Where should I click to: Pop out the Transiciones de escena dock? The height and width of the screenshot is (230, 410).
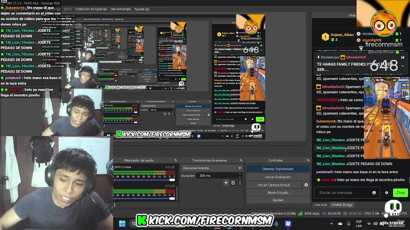(x=241, y=160)
